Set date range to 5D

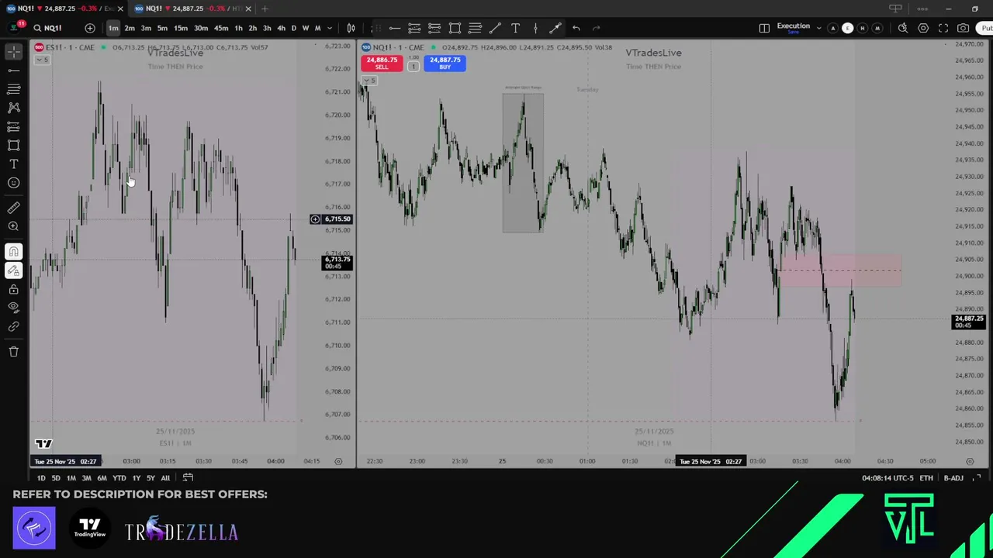(56, 478)
